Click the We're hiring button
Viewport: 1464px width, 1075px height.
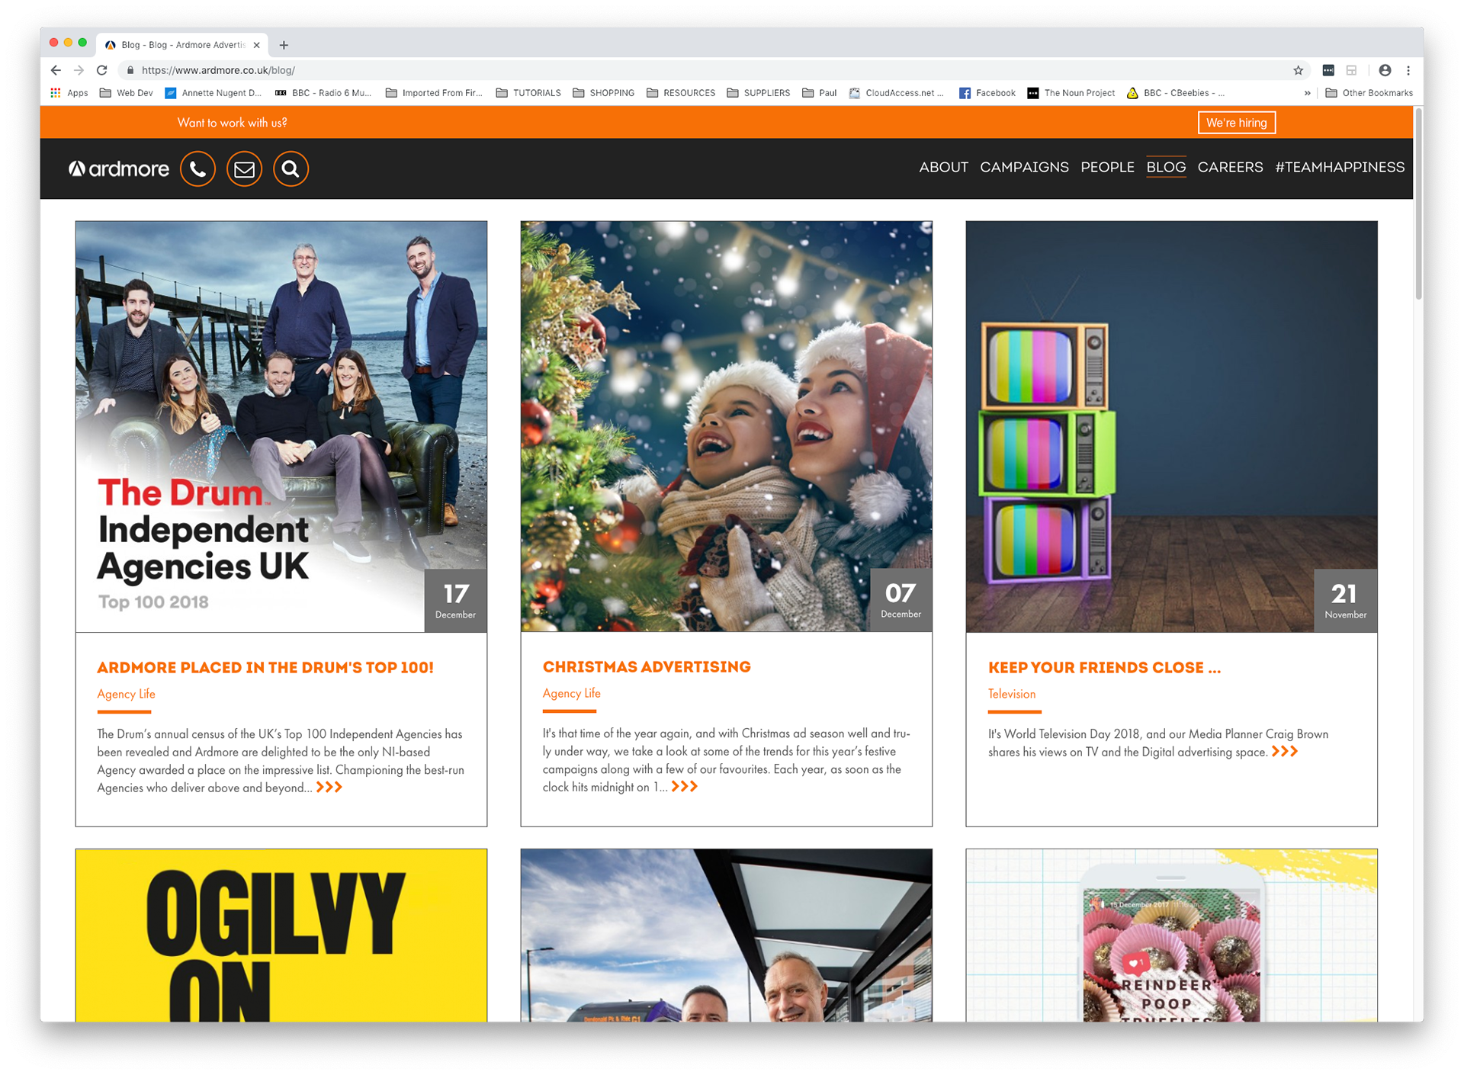click(x=1236, y=123)
